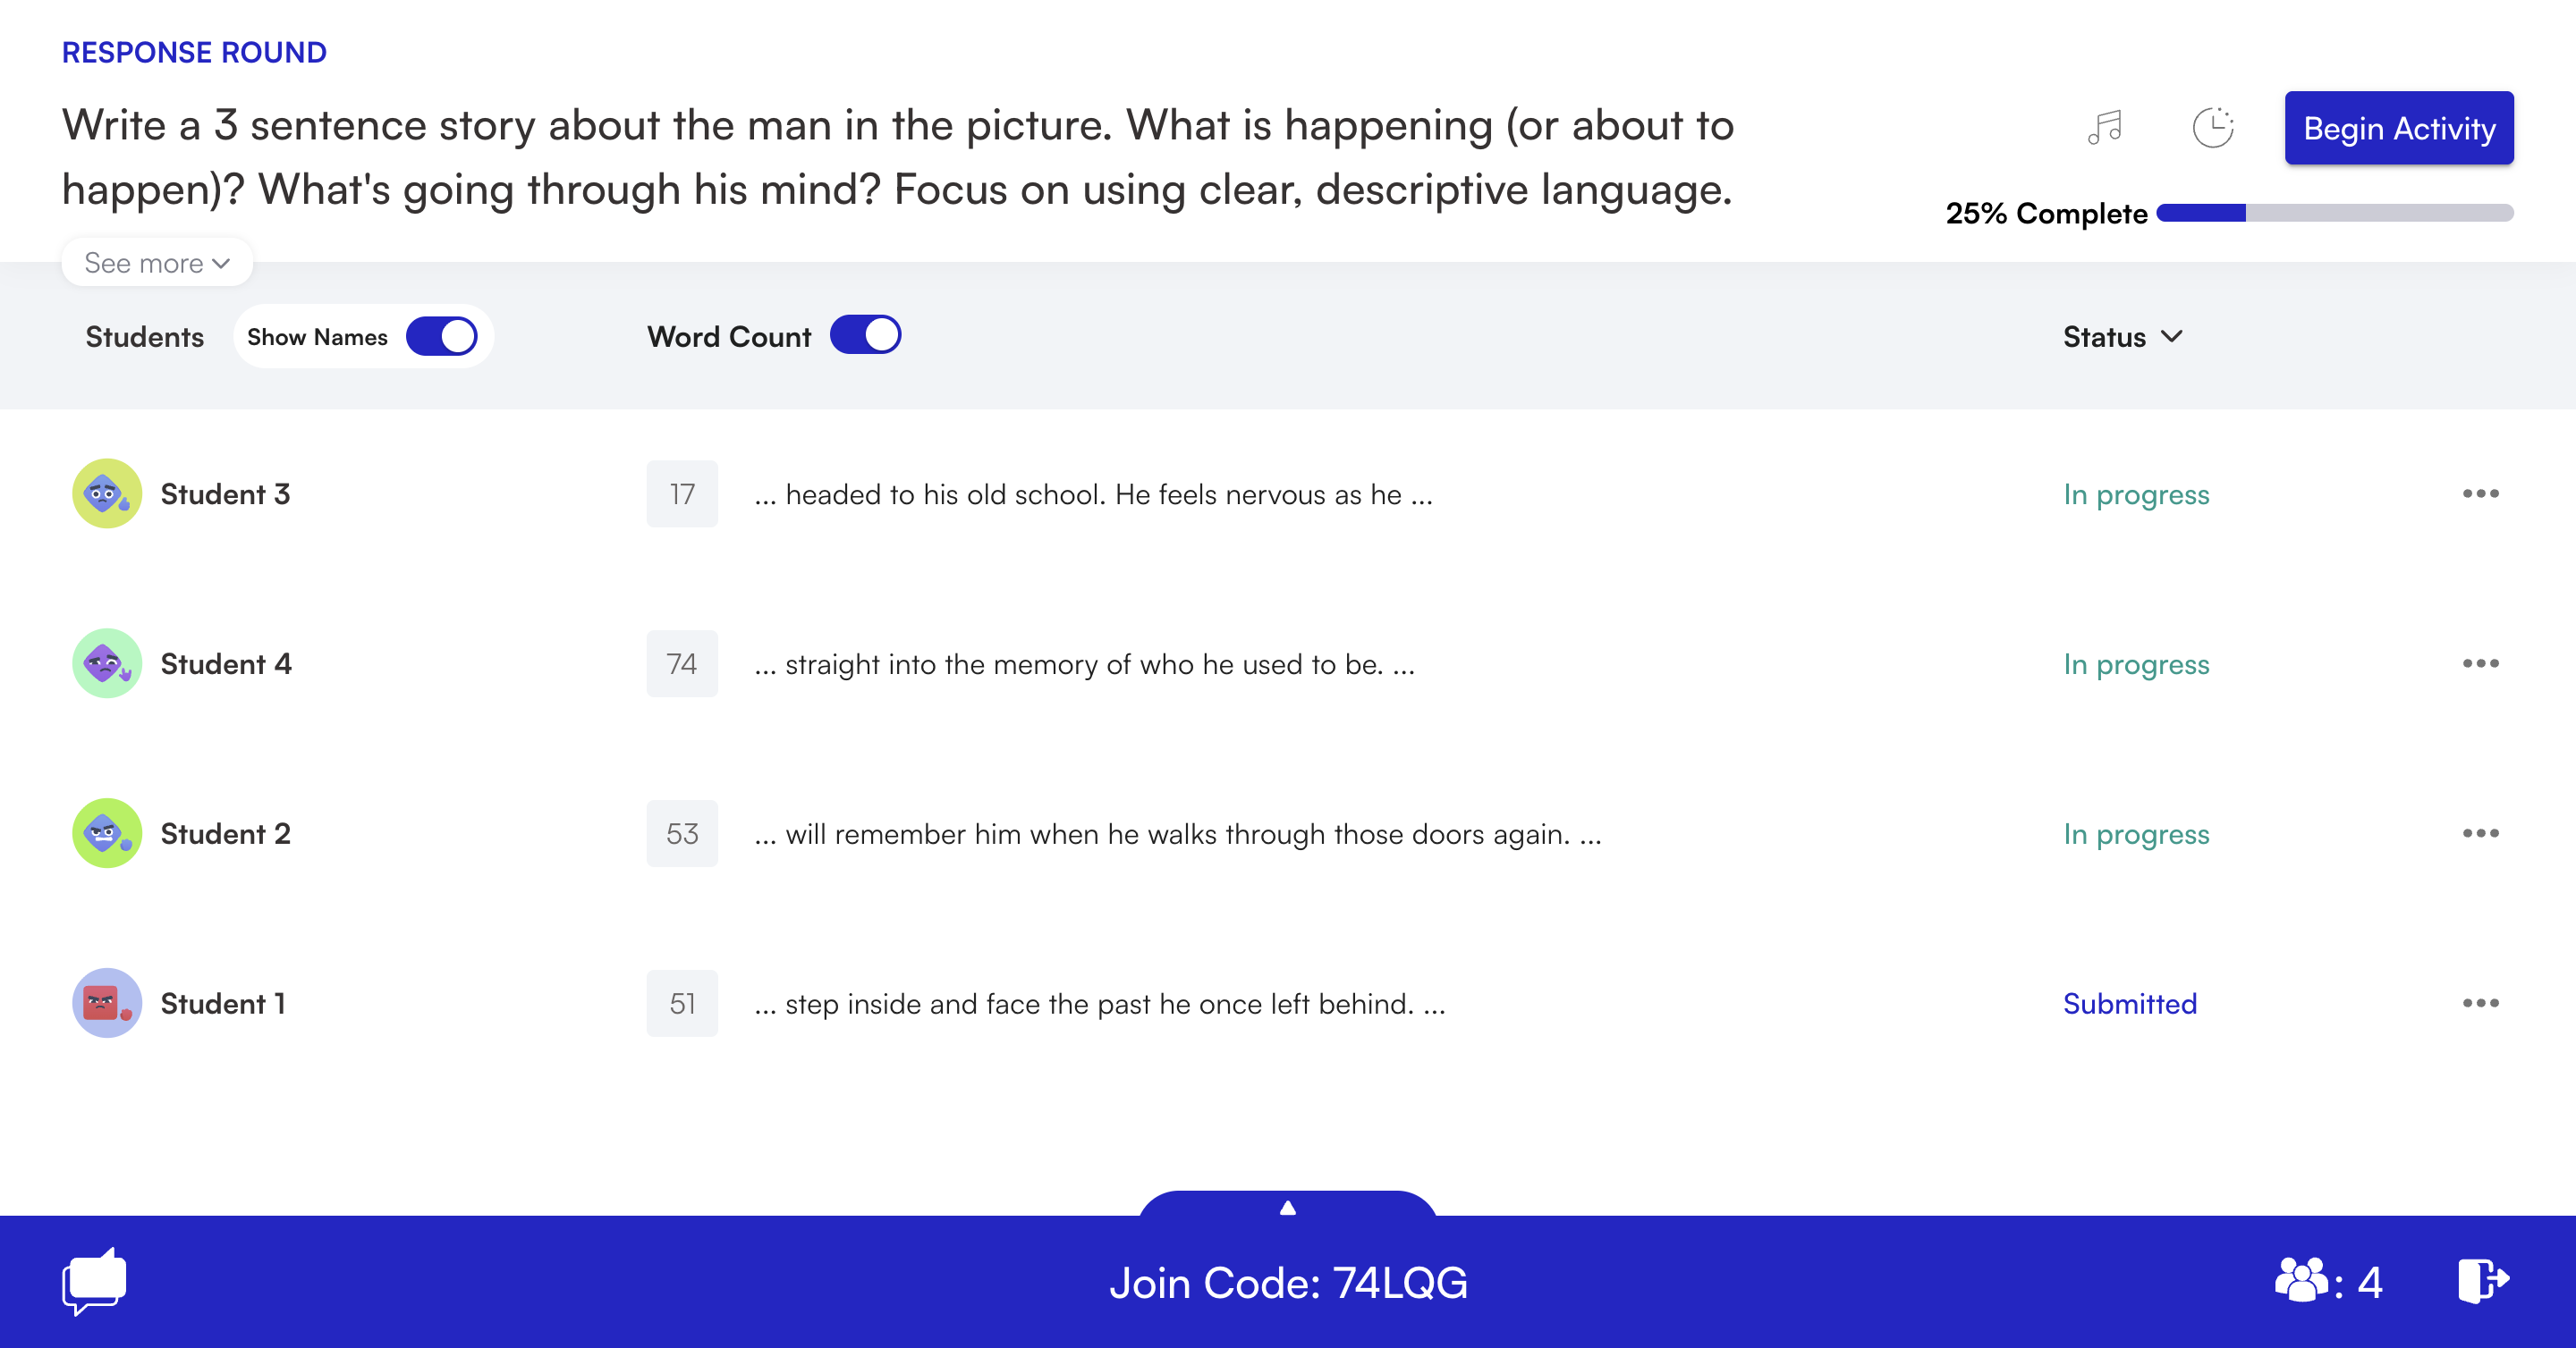Viewport: 2576px width, 1348px height.
Task: Open Student 2 ellipsis menu
Action: click(2480, 833)
